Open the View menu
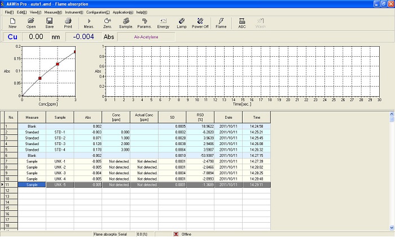 (36, 12)
